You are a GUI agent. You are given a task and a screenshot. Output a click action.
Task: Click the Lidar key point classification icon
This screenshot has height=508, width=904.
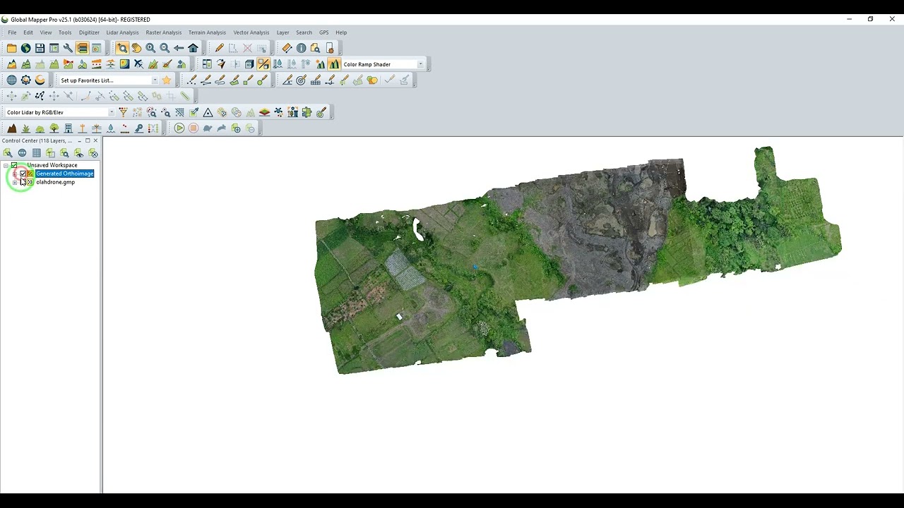[x=138, y=128]
